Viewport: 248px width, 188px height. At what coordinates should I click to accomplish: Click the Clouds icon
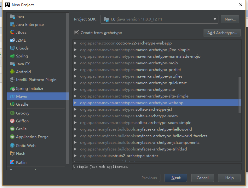coord(12,48)
